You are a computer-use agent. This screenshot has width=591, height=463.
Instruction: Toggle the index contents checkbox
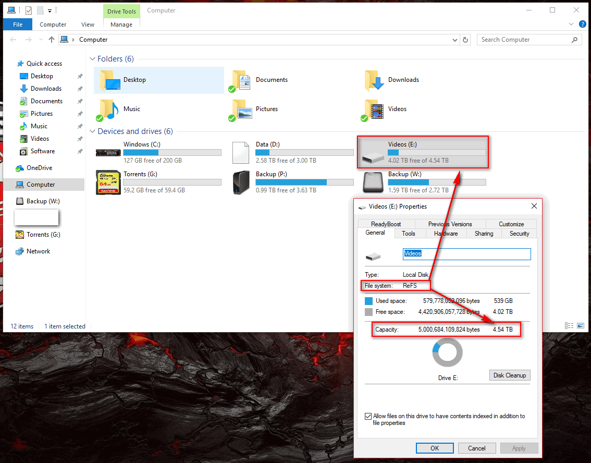tap(368, 416)
